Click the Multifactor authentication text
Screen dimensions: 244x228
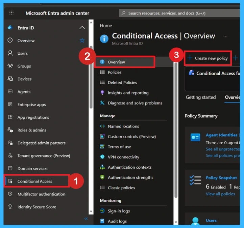tap(41, 194)
